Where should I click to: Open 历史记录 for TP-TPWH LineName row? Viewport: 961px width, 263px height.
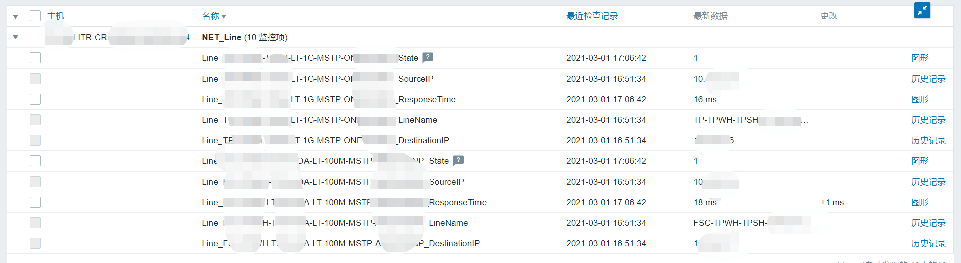tap(928, 120)
